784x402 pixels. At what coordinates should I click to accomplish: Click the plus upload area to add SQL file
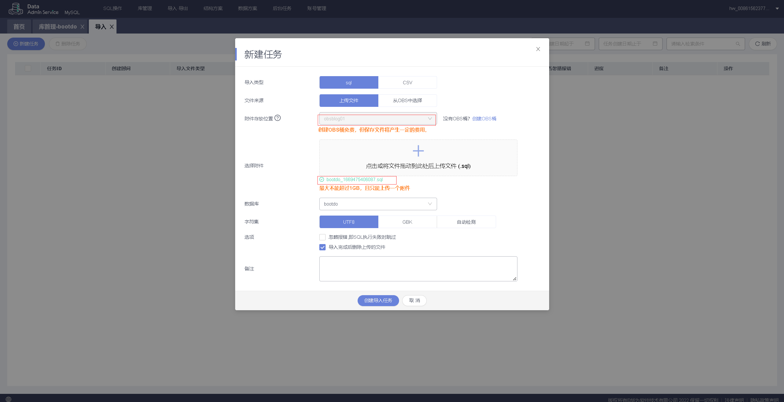418,151
